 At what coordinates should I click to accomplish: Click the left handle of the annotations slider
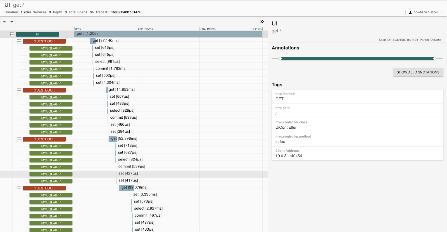click(280, 59)
